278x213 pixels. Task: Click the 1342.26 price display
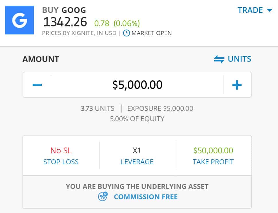[x=65, y=22]
